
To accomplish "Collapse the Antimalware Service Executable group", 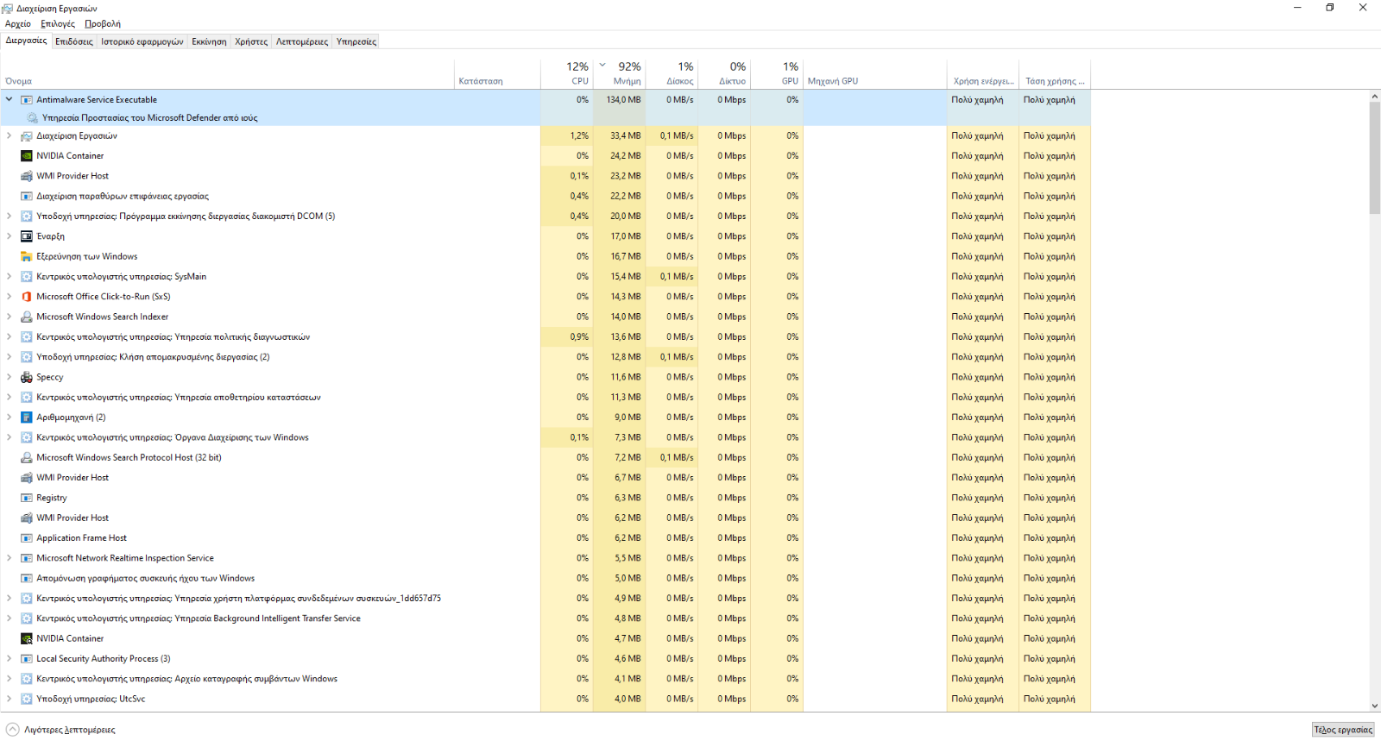I will (x=9, y=100).
